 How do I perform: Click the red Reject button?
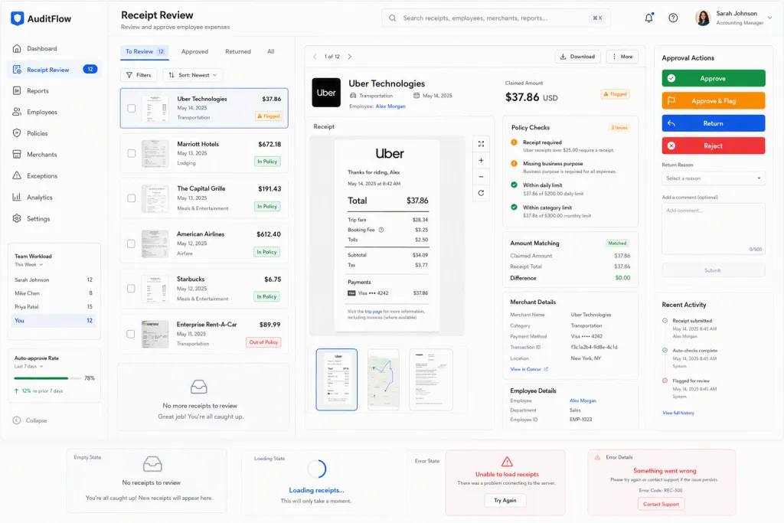coord(713,146)
